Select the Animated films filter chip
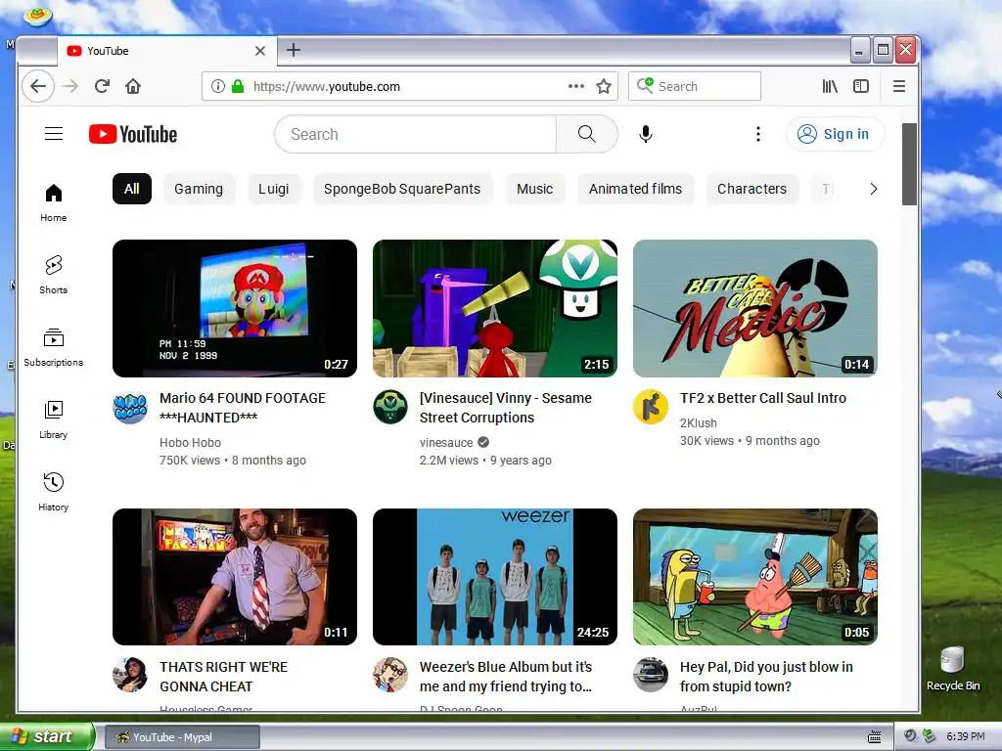1002x751 pixels. pyautogui.click(x=635, y=189)
